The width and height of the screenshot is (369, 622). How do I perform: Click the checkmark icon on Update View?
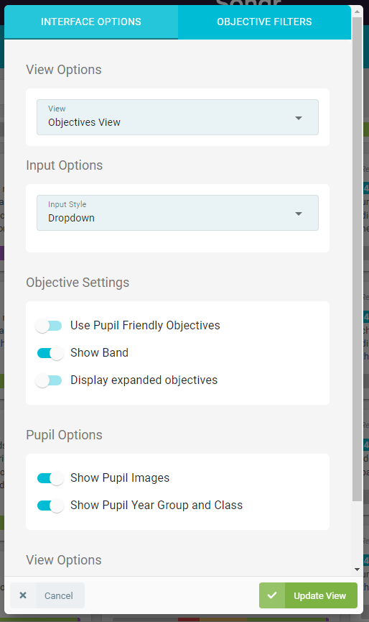pos(272,595)
